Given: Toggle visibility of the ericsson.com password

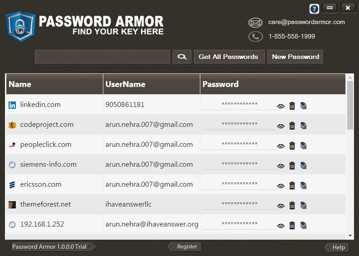Looking at the screenshot, I should coord(281,186).
